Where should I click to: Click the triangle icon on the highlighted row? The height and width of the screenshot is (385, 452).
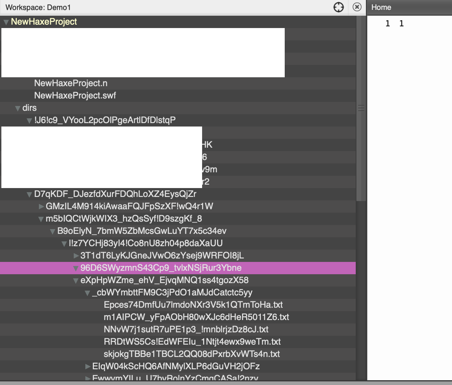(75, 268)
